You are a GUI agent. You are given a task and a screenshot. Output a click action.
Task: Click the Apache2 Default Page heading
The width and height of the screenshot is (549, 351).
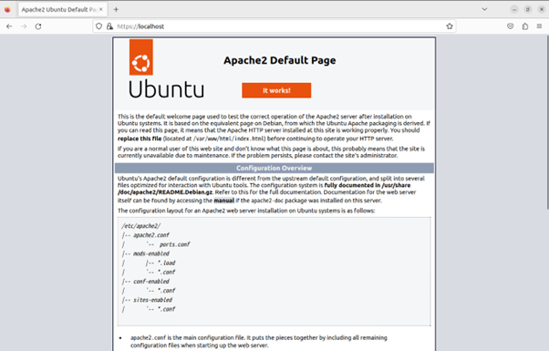(x=280, y=60)
